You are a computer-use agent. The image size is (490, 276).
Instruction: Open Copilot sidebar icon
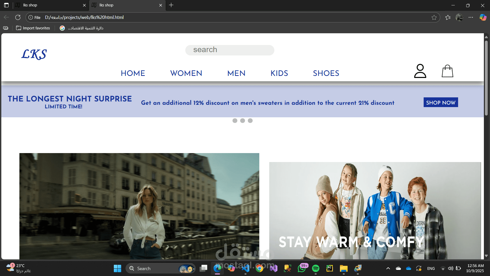click(483, 17)
